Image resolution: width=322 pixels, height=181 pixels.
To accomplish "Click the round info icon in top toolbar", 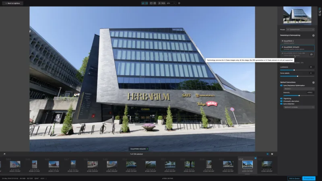I will [x=179, y=3].
